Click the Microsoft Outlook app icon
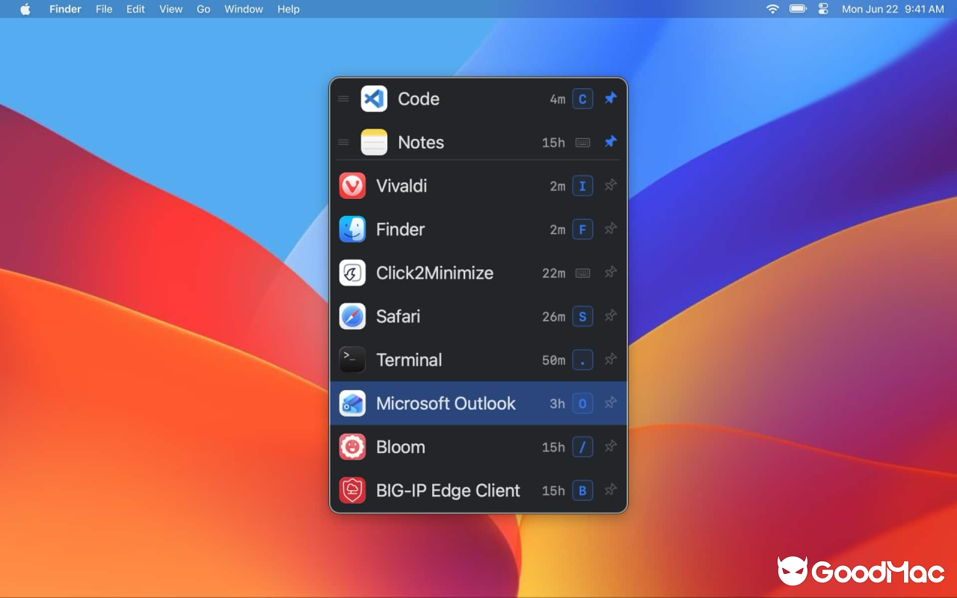957x598 pixels. (352, 404)
